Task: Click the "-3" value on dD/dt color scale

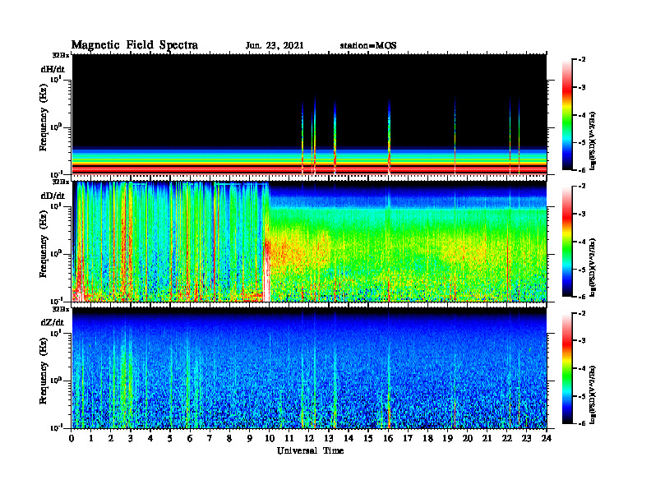Action: click(x=583, y=215)
